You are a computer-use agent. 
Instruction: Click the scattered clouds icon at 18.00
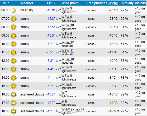(14, 111)
